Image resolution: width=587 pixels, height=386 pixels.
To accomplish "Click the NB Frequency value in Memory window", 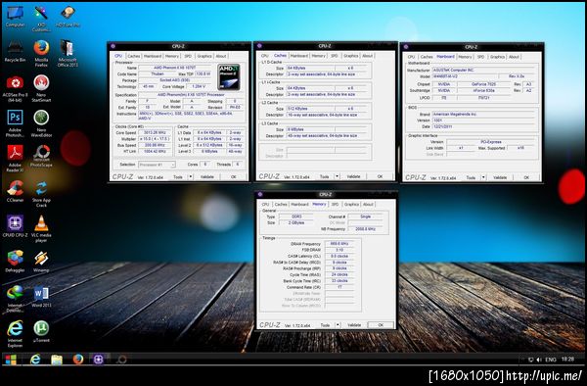I will coord(365,229).
